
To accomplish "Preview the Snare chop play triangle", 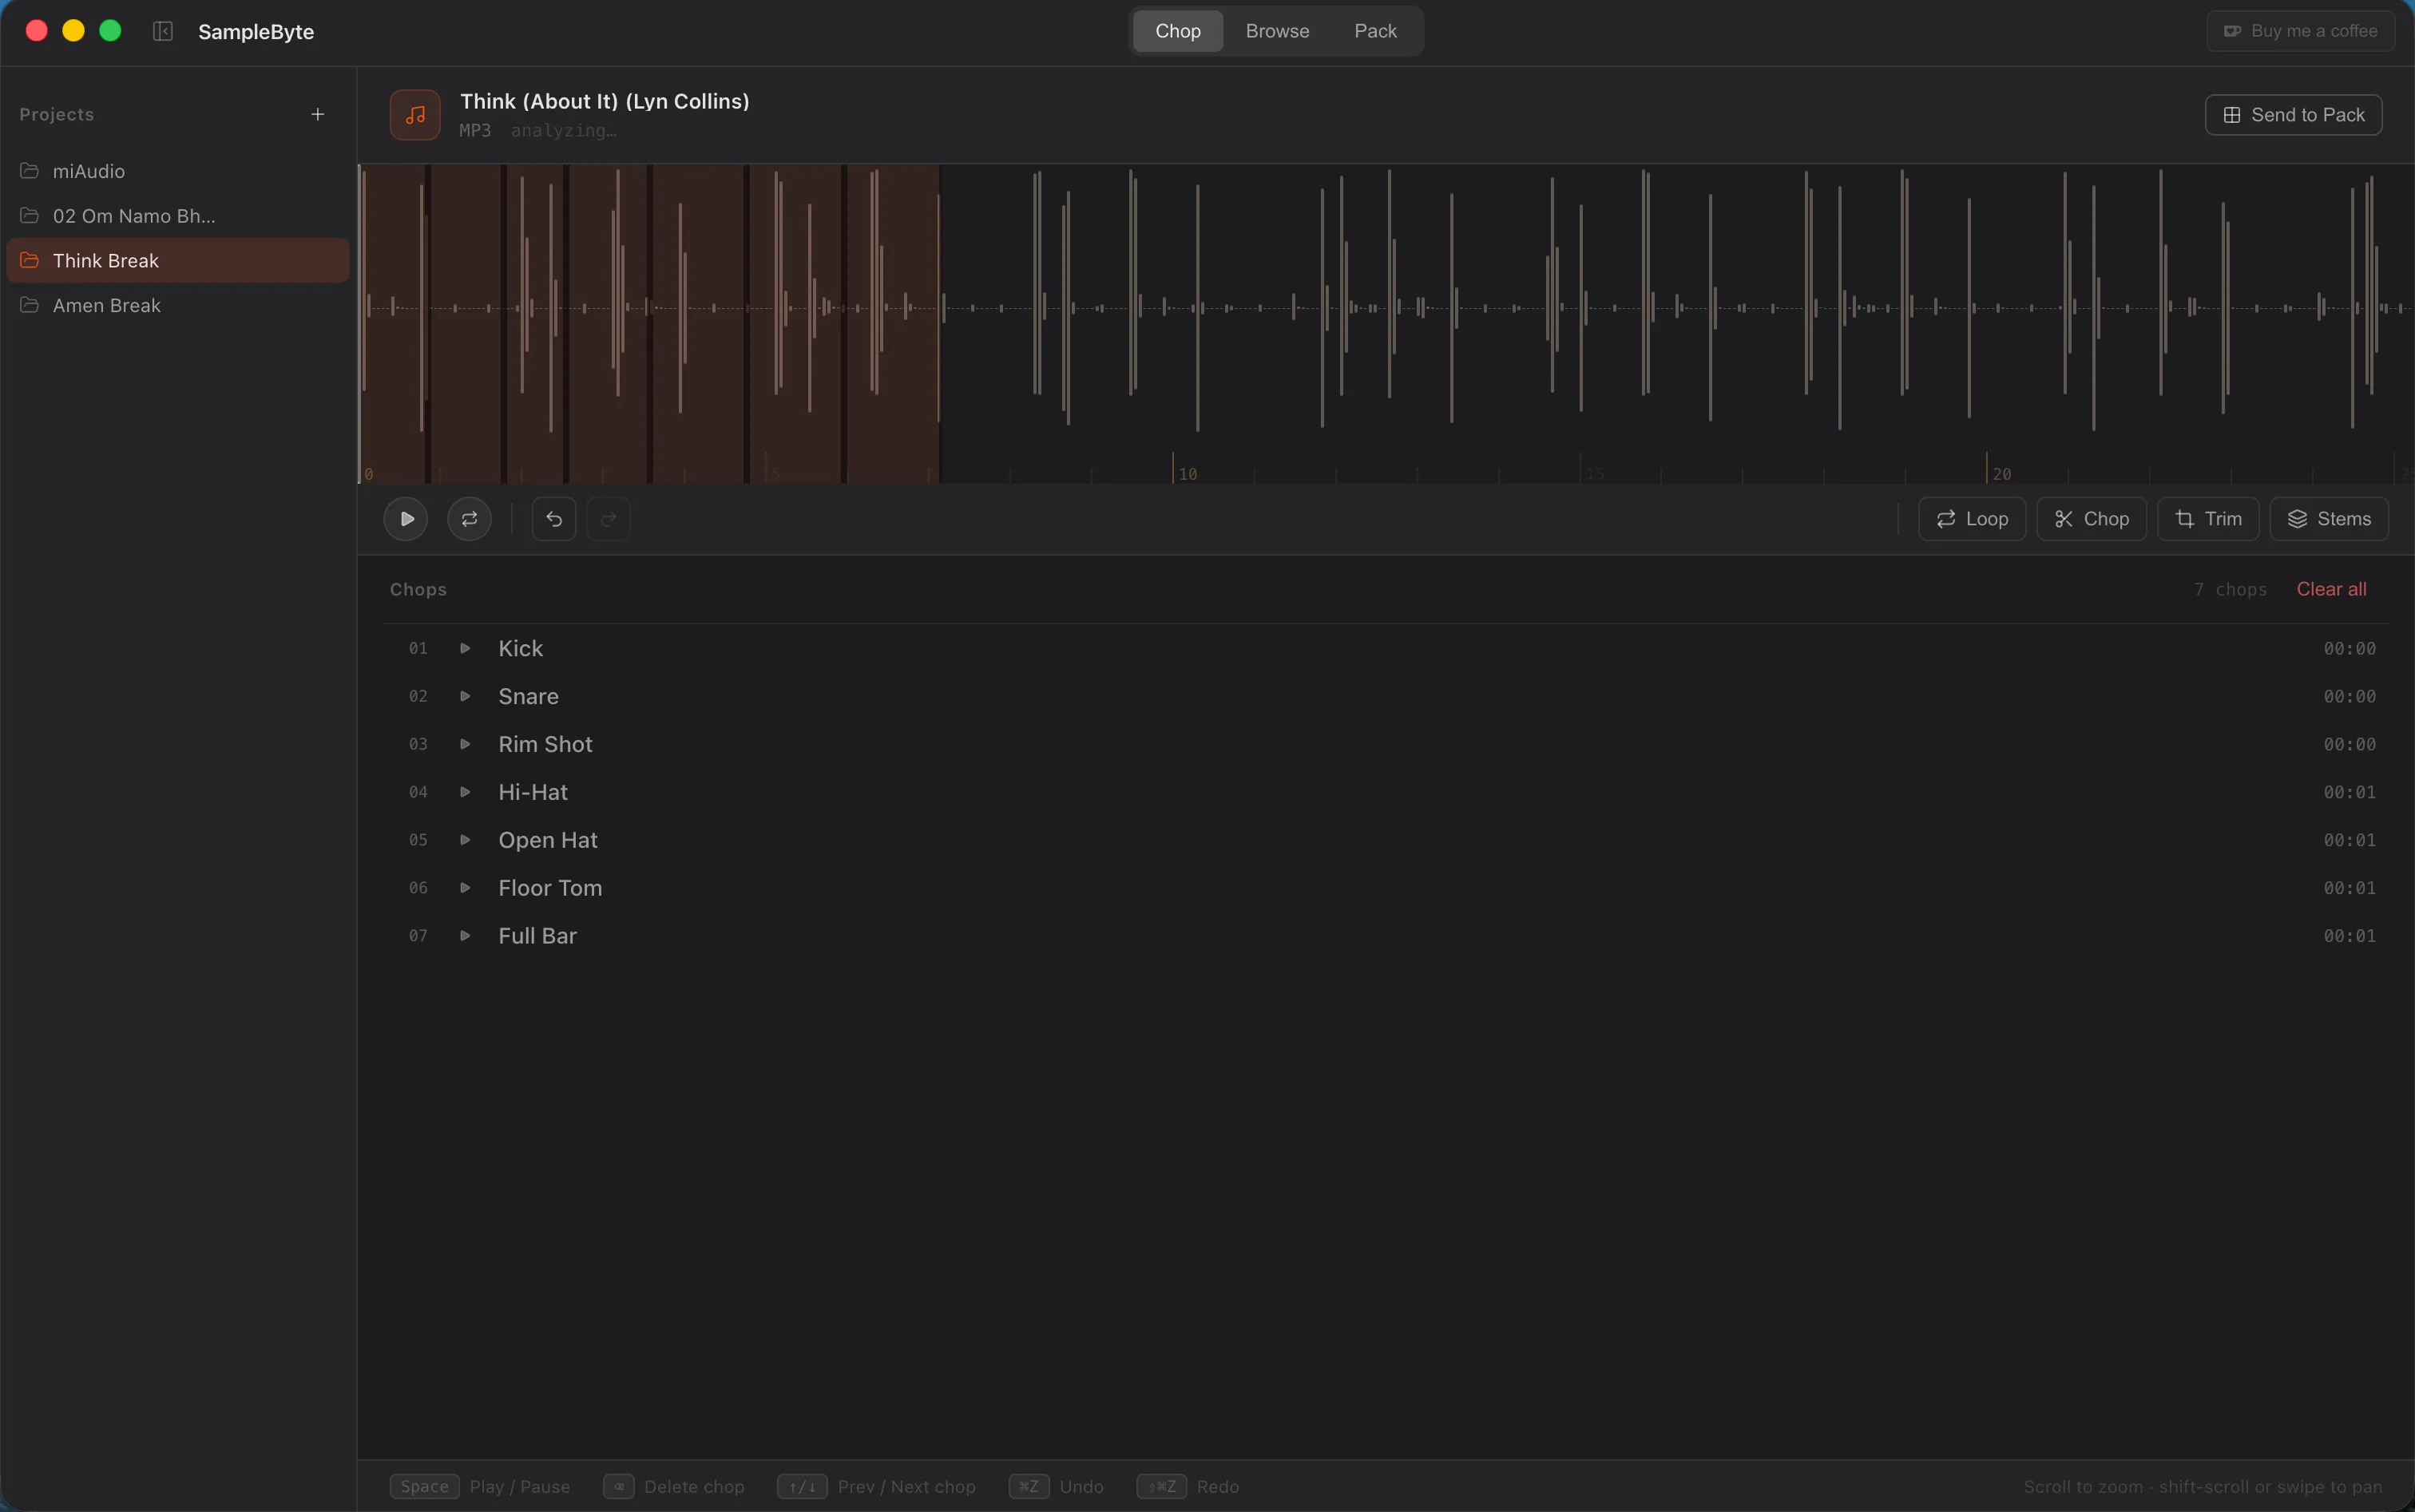I will point(466,696).
